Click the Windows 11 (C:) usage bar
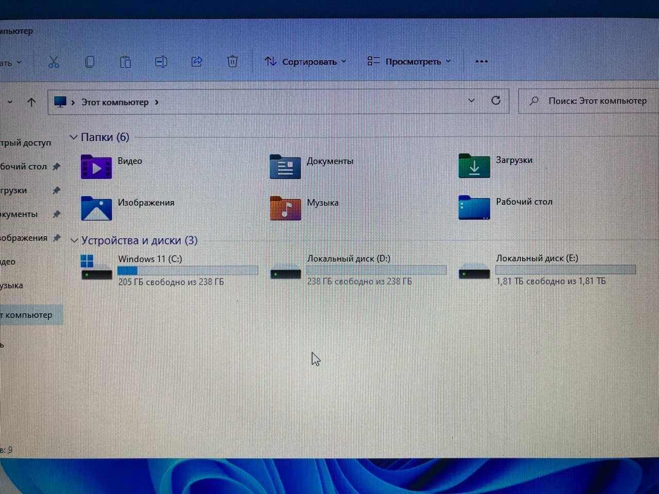 point(187,271)
